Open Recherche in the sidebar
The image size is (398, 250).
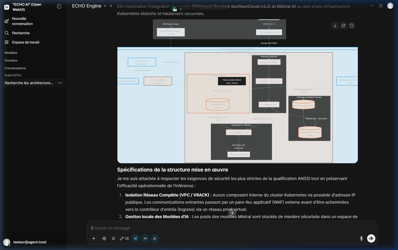(33, 33)
